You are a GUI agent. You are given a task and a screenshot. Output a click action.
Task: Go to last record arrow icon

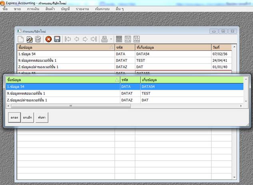point(94,39)
